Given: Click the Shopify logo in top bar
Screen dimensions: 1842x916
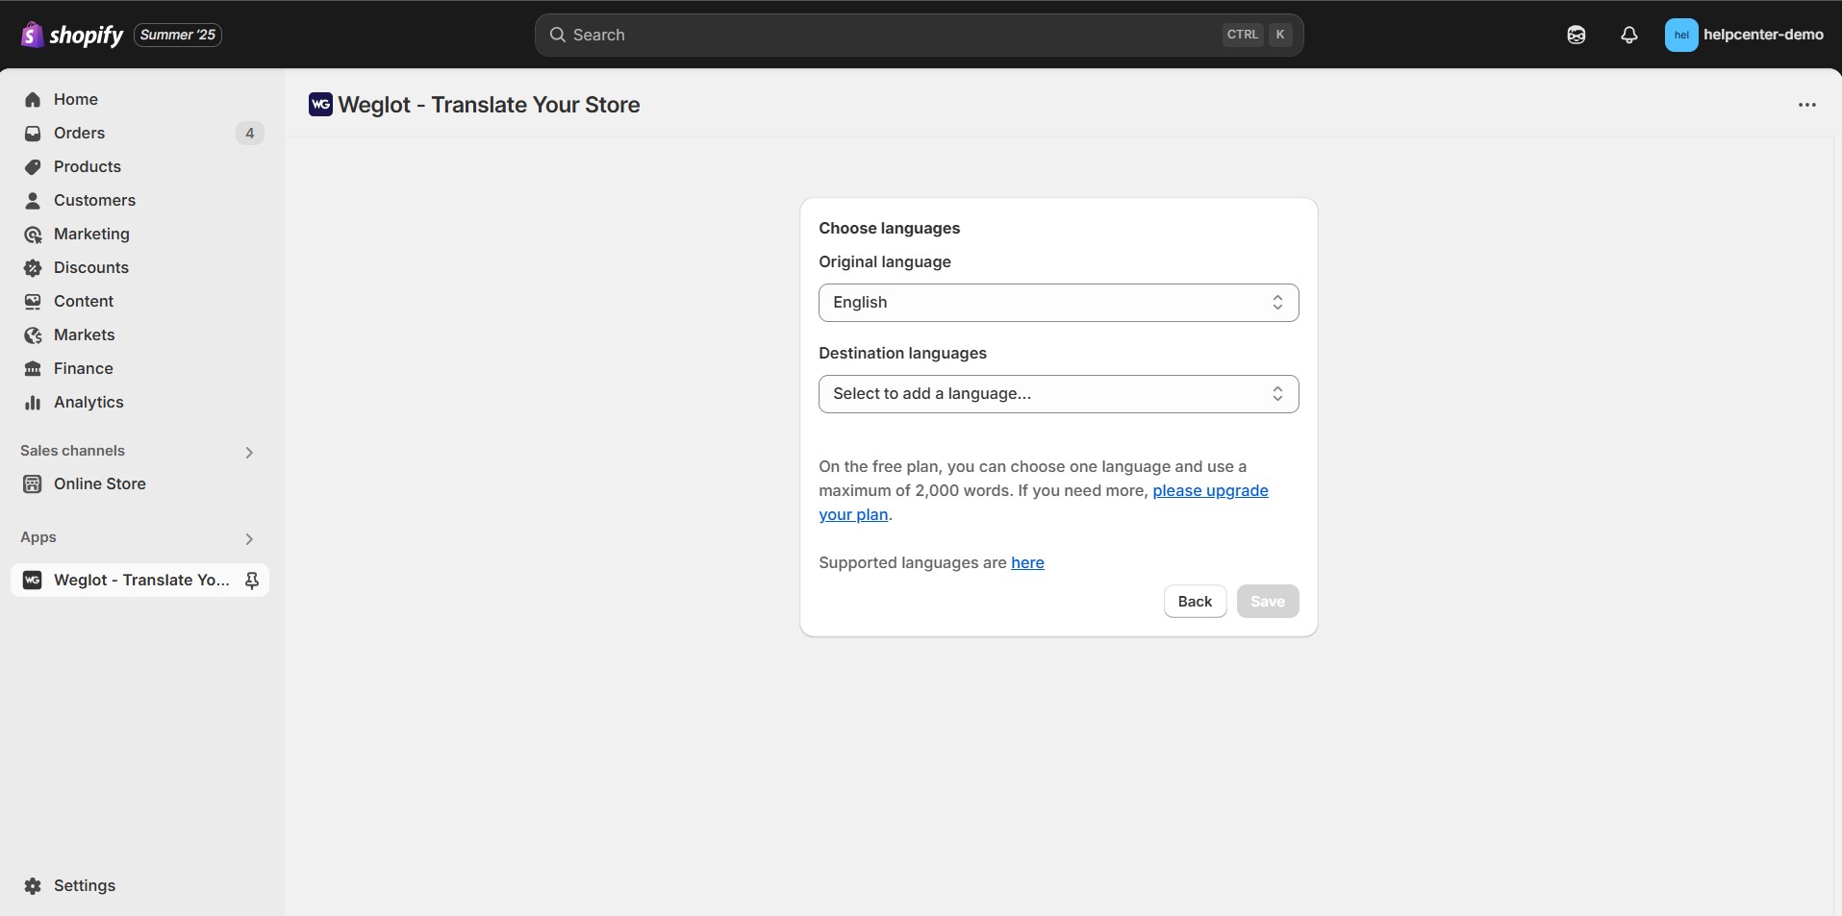Looking at the screenshot, I should [x=72, y=35].
